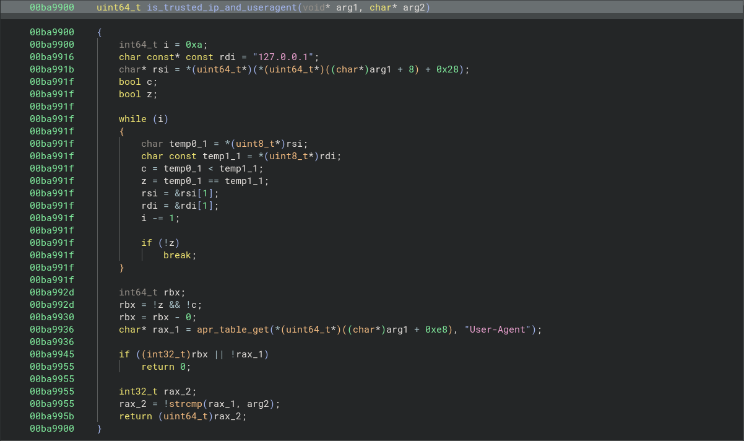Screen dimensions: 744x441
Task: Select the statement "rbx = rbx - 0;"
Action: click(x=158, y=317)
